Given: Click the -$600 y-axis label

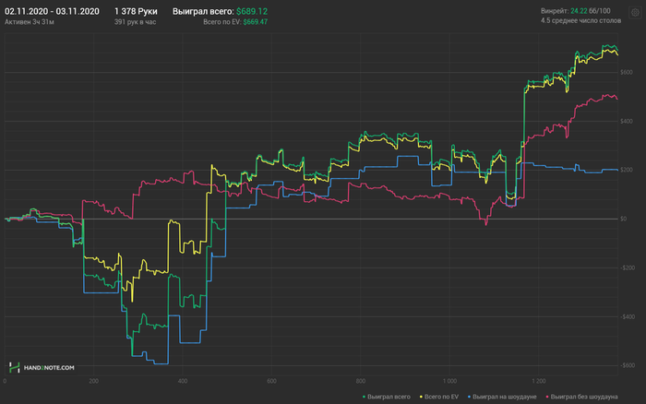Looking at the screenshot, I should [627, 365].
